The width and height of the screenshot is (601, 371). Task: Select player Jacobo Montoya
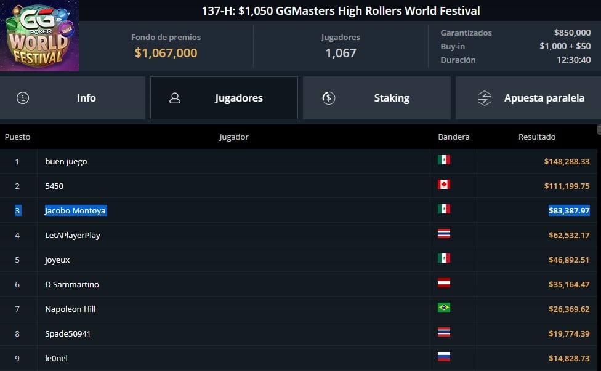coord(75,210)
